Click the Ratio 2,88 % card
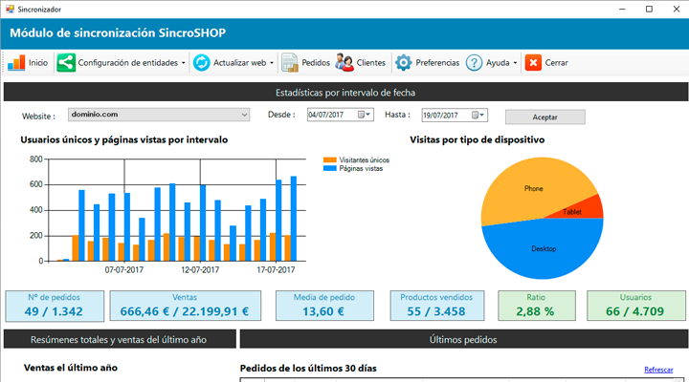The height and width of the screenshot is (382, 689). [537, 306]
